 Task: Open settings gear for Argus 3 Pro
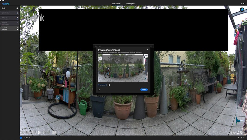[x=17, y=17]
